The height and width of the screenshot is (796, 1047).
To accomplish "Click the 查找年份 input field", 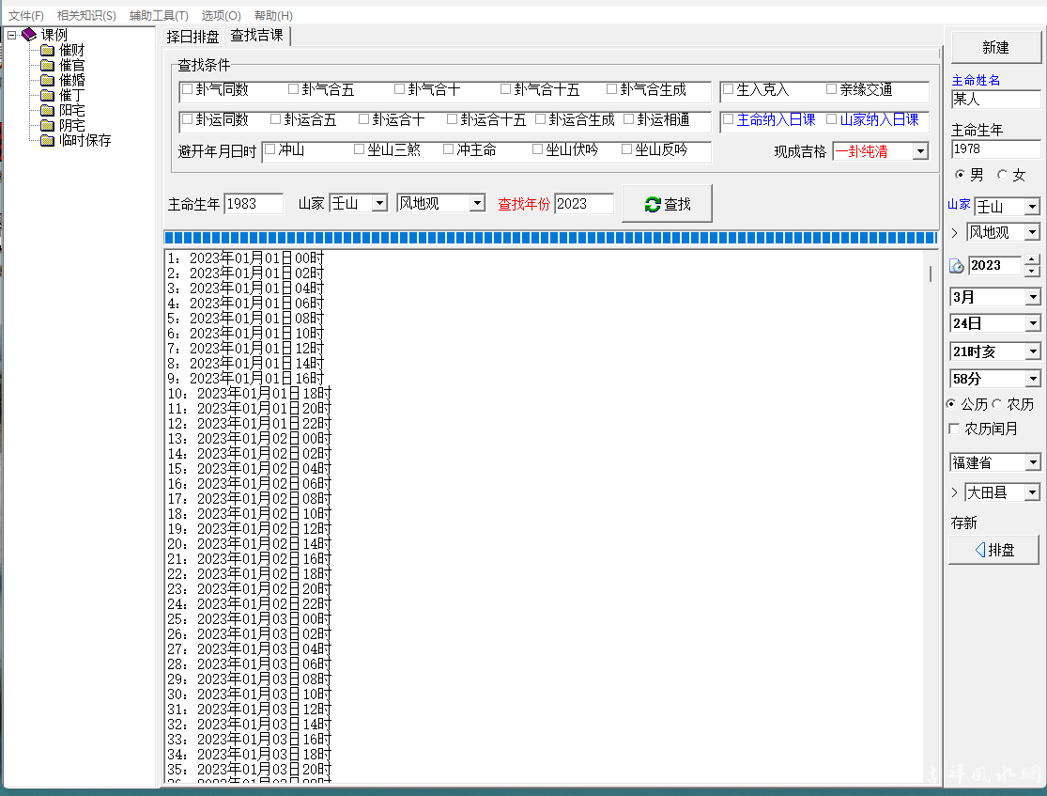I will click(x=583, y=204).
